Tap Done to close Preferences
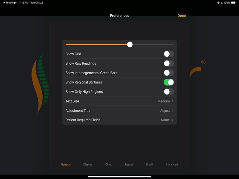The height and width of the screenshot is (179, 239). (x=182, y=16)
